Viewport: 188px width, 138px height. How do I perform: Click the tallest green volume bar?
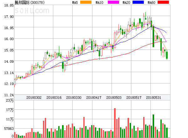coord(153,126)
